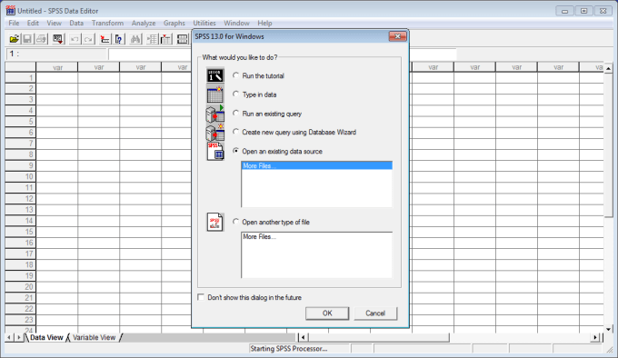Select More Files... under Open another type

coord(316,236)
